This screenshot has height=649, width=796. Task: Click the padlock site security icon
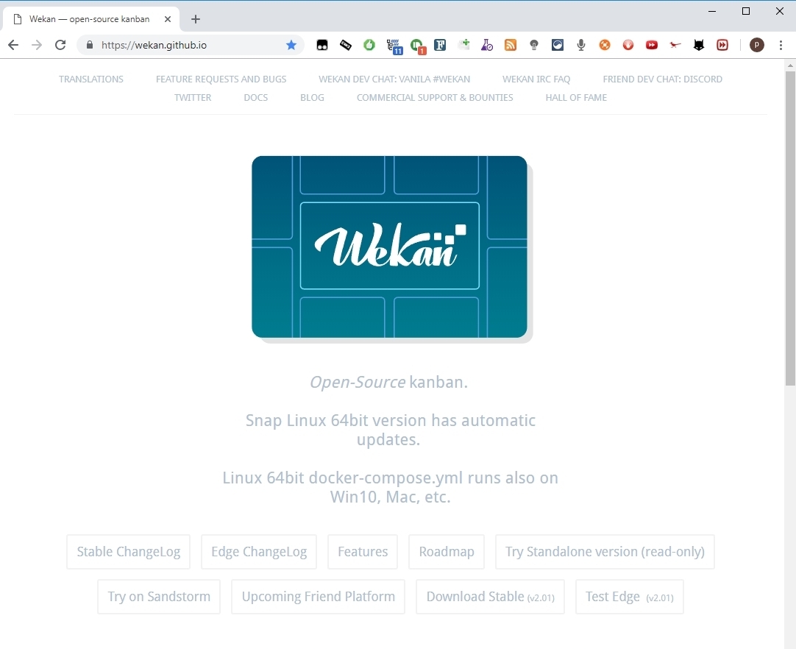click(90, 45)
